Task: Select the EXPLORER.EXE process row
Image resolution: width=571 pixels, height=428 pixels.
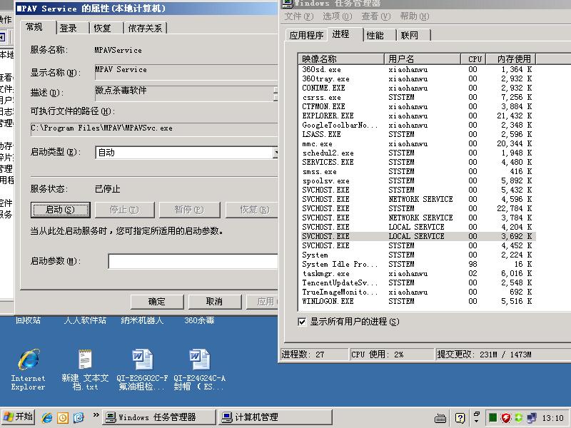Action: click(418, 116)
